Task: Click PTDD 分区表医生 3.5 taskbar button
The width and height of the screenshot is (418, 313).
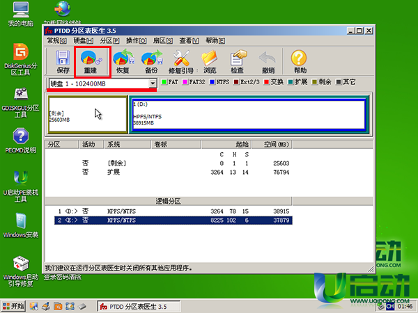Action: (139, 306)
